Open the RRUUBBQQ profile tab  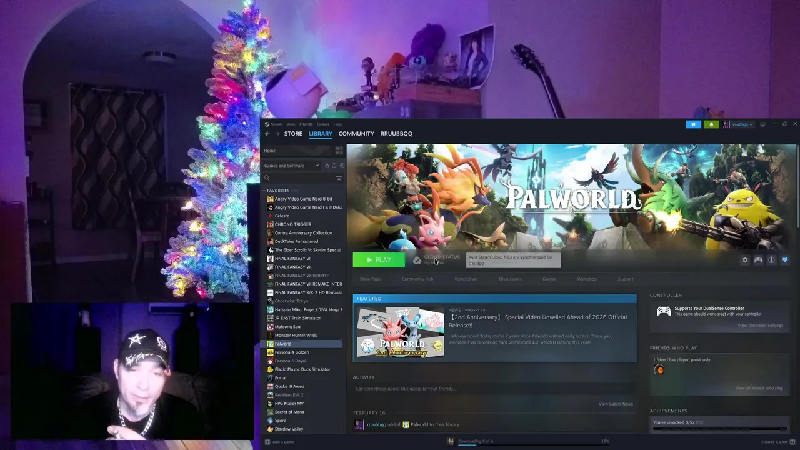pyautogui.click(x=396, y=134)
